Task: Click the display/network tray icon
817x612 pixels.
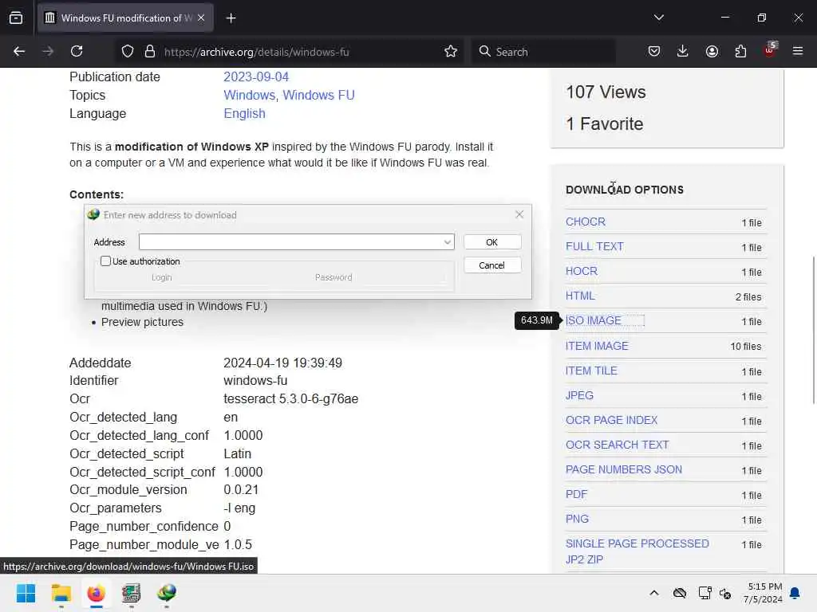Action: tap(705, 593)
